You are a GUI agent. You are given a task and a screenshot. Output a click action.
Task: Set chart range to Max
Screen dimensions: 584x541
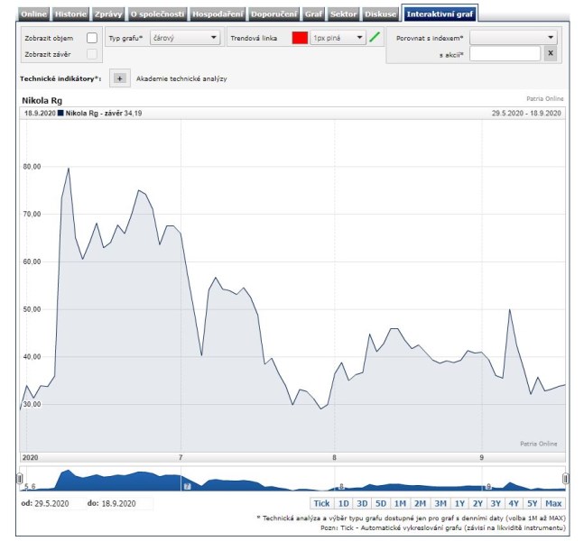553,503
